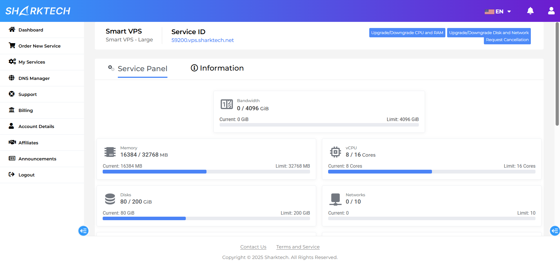Click '0 / 4096 GiB' bandwidth value
Image resolution: width=560 pixels, height=268 pixels.
[x=253, y=108]
